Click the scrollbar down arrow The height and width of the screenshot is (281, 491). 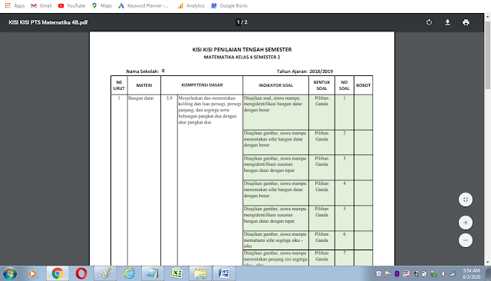[x=488, y=263]
